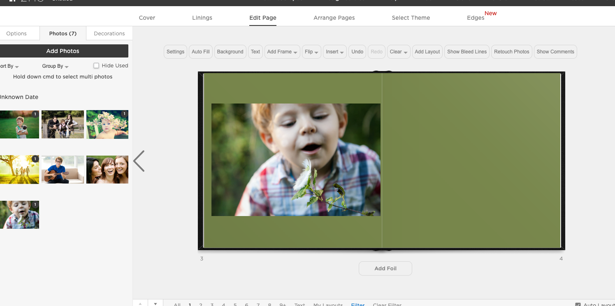This screenshot has height=306, width=615.
Task: Select the boy holding a puppy thumbnail
Action: coord(19,124)
